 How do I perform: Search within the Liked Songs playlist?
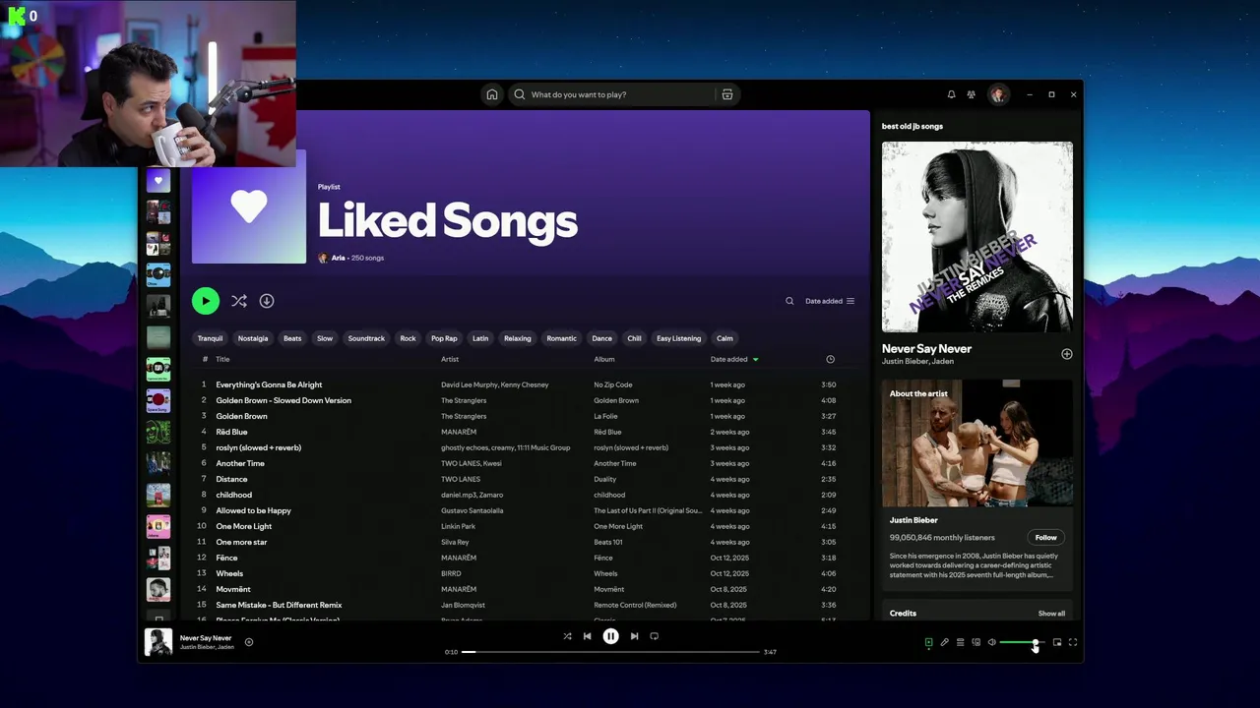(789, 301)
